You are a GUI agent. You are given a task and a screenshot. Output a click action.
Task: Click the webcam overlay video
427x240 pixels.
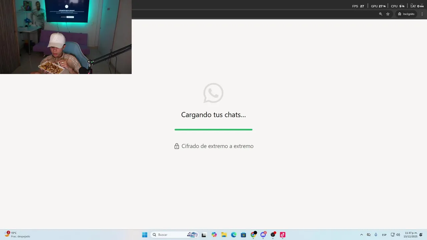pyautogui.click(x=66, y=37)
